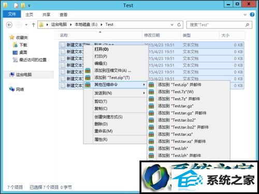
Task: Click icon beside 添加到 "Test.tar.gz"
Action: (151, 106)
